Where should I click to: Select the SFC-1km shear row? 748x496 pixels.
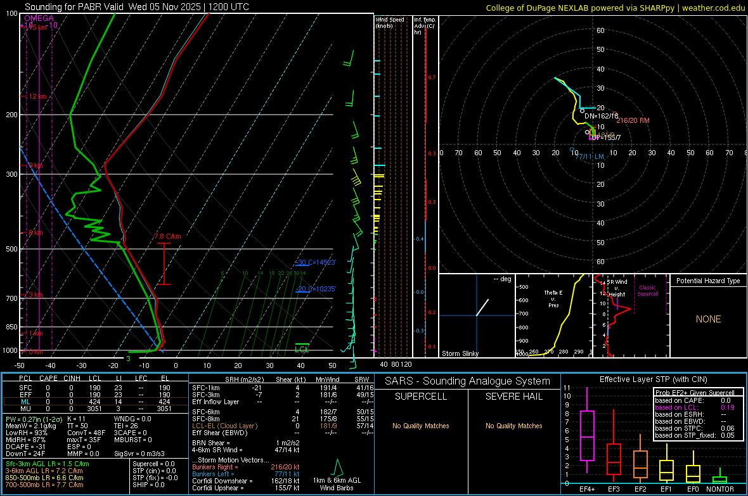tap(283, 388)
